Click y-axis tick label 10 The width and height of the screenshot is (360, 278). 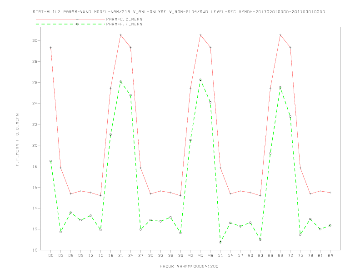tap(35, 250)
